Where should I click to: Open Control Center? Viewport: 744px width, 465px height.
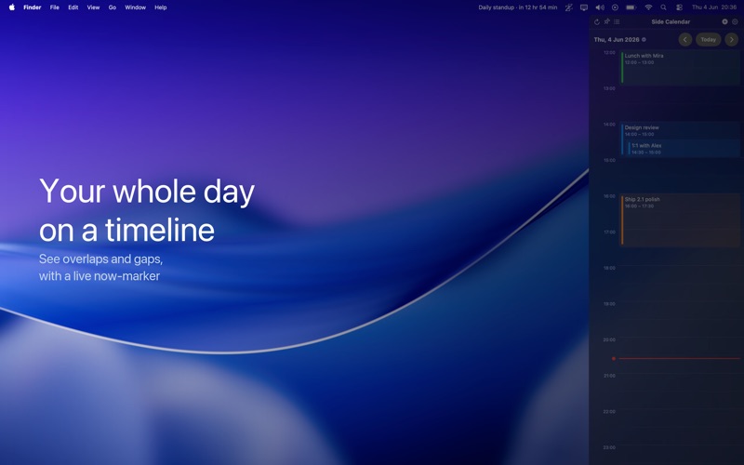[x=679, y=7]
